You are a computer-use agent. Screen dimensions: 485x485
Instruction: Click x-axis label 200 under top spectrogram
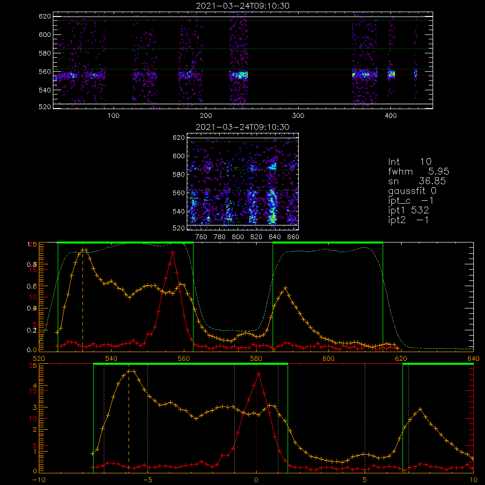(206, 116)
